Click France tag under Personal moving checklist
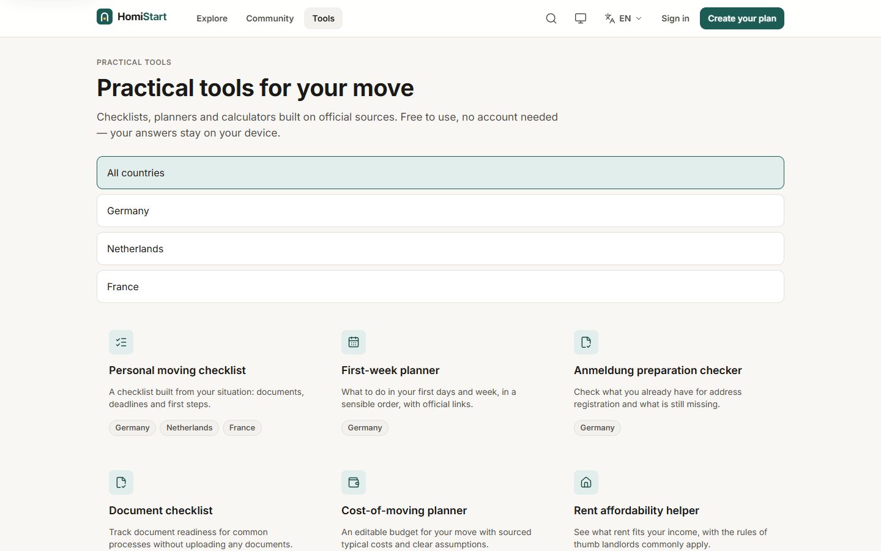881x551 pixels. tap(242, 428)
